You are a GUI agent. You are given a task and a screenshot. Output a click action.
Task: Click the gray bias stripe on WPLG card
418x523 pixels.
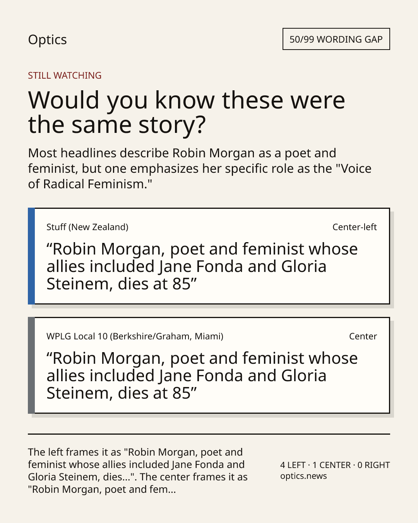pos(31,365)
